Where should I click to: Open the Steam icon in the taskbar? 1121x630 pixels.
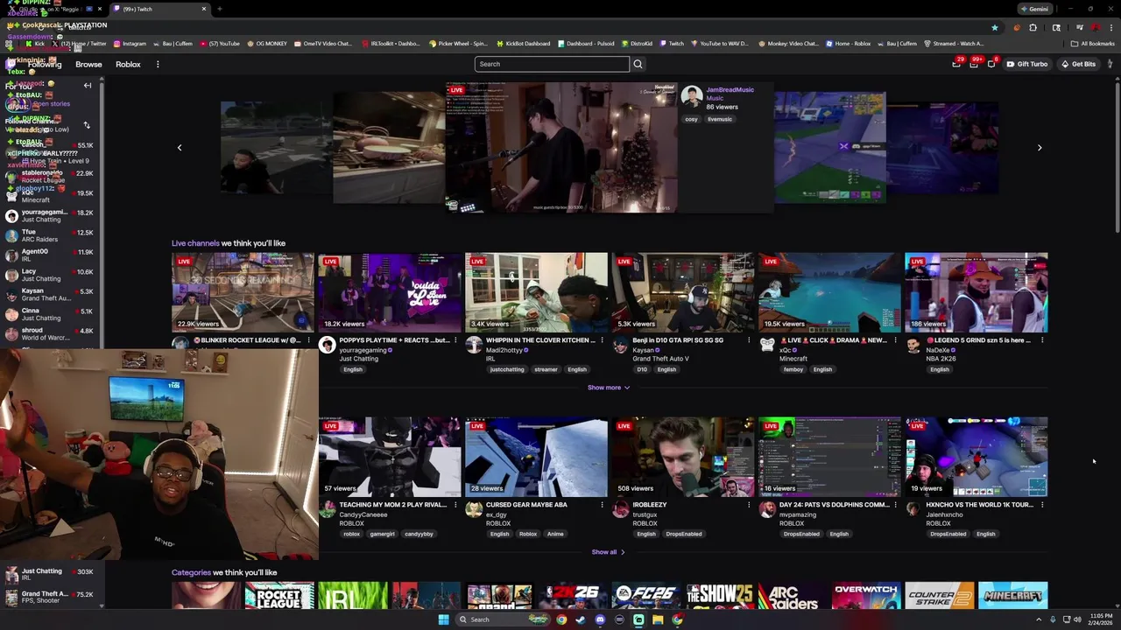[x=581, y=619]
